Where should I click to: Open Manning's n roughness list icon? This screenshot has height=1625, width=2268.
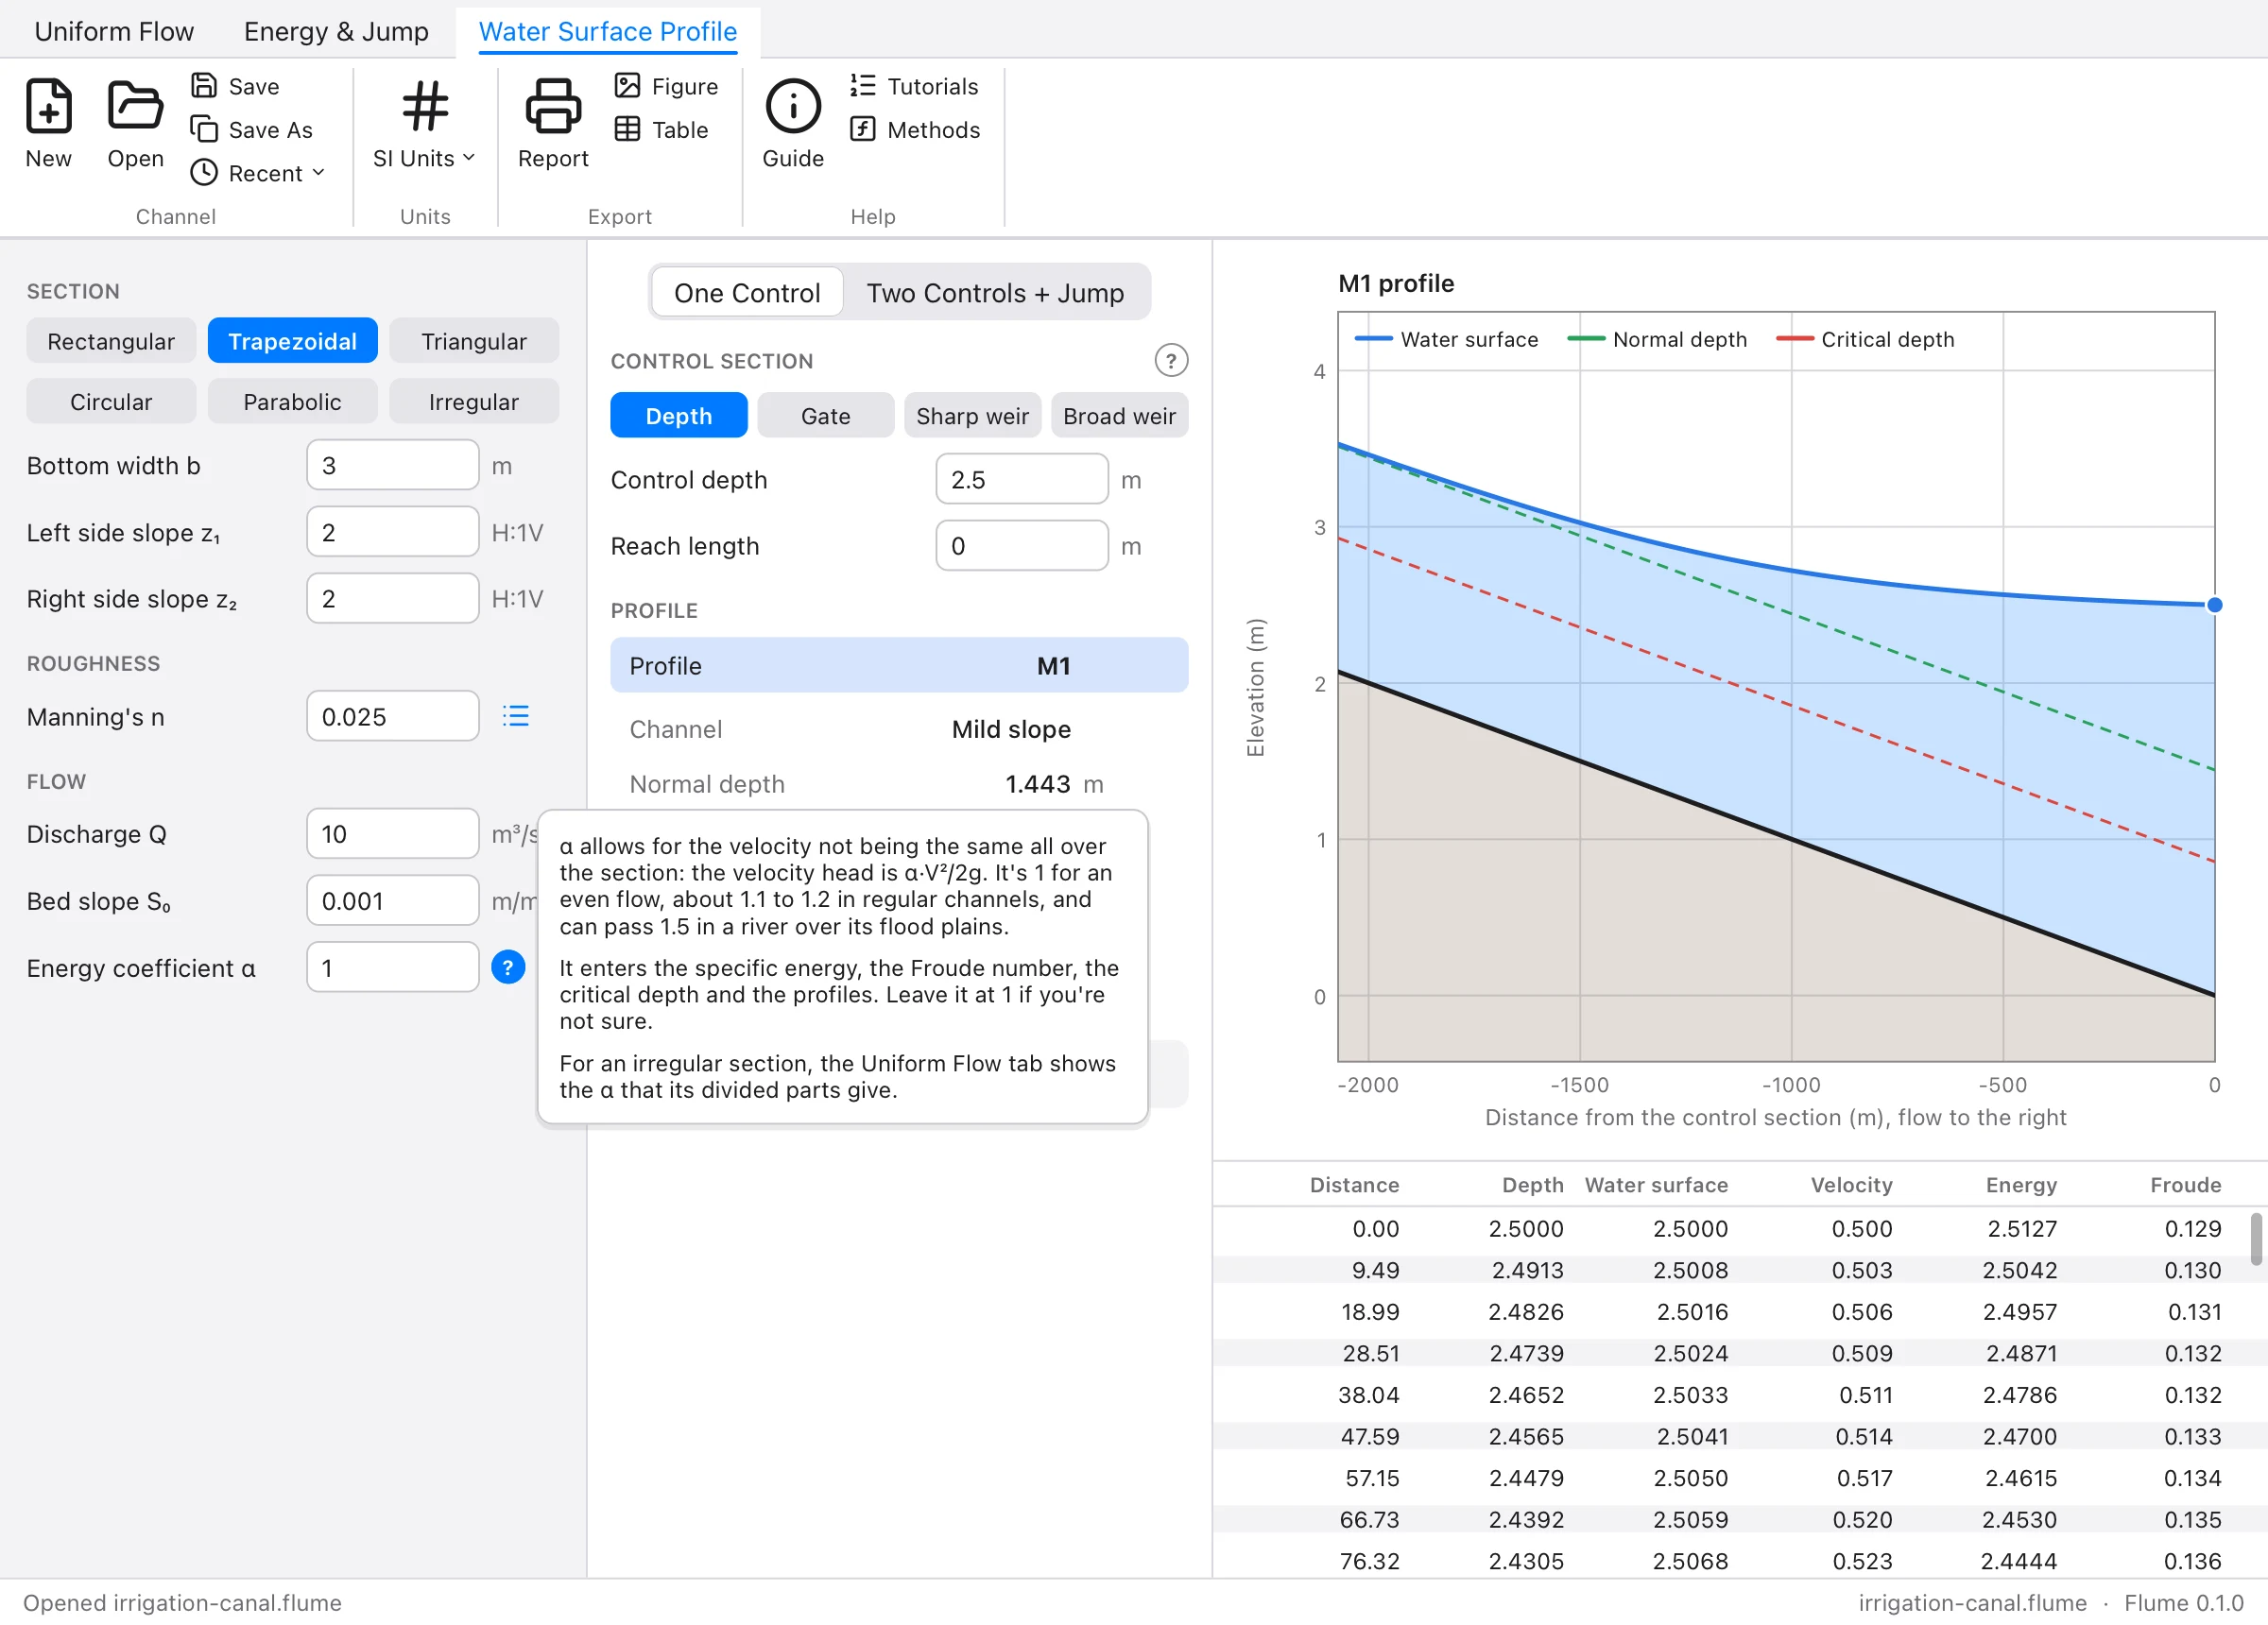tap(516, 716)
